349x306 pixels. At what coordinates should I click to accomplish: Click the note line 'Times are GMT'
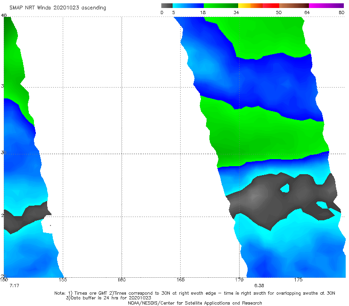coord(195,293)
